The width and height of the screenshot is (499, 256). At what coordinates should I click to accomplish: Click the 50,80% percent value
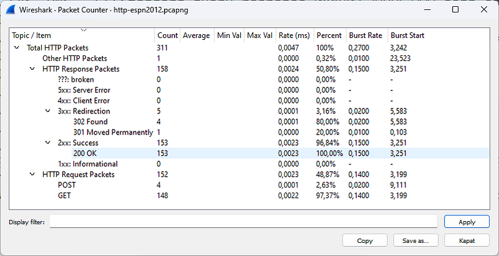pos(328,69)
